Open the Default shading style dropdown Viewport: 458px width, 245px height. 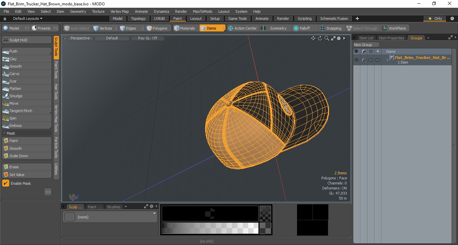[x=112, y=38]
